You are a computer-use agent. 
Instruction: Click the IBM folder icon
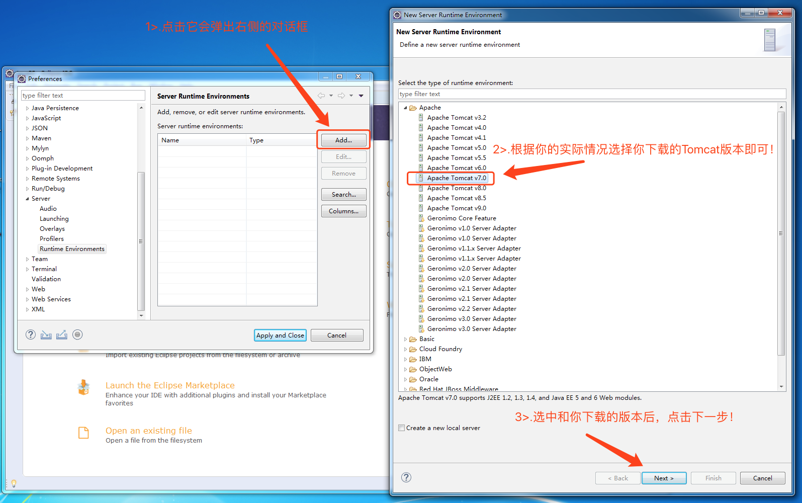coord(413,359)
